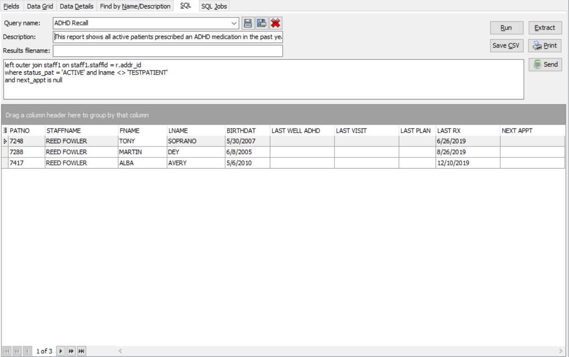Click the save-as query icon

tap(262, 23)
